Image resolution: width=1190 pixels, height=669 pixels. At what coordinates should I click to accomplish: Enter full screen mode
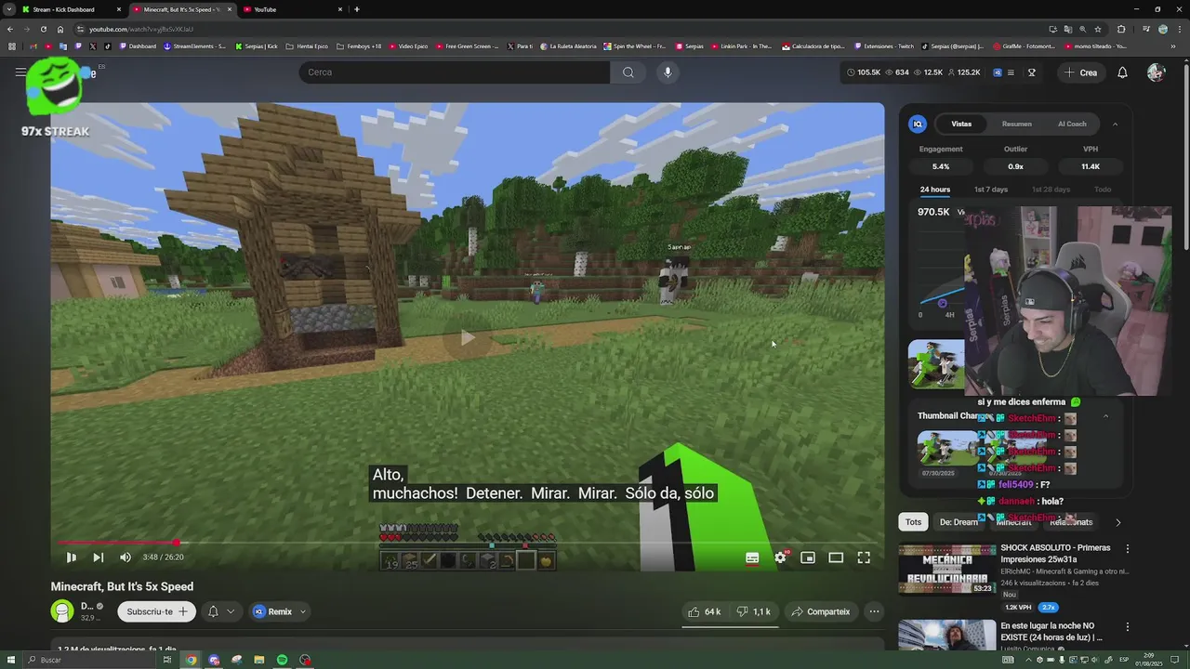pyautogui.click(x=864, y=557)
